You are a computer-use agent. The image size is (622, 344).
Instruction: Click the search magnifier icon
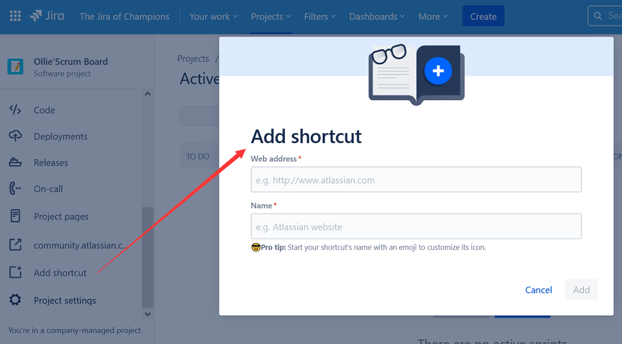pos(598,16)
